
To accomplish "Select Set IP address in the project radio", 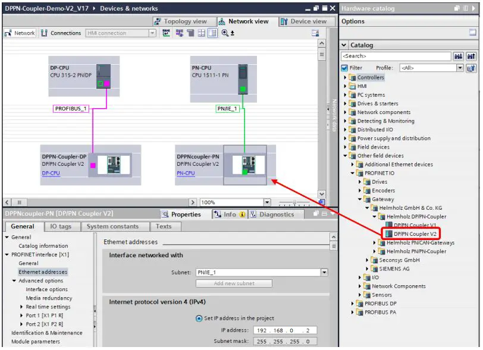I will point(199,319).
